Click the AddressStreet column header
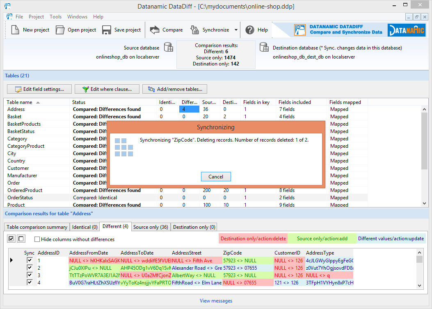This screenshot has width=432, height=309. click(x=197, y=253)
